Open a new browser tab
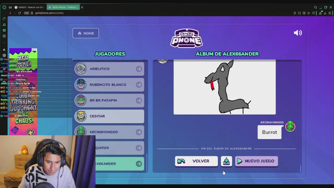334x188 pixels. tap(82, 7)
